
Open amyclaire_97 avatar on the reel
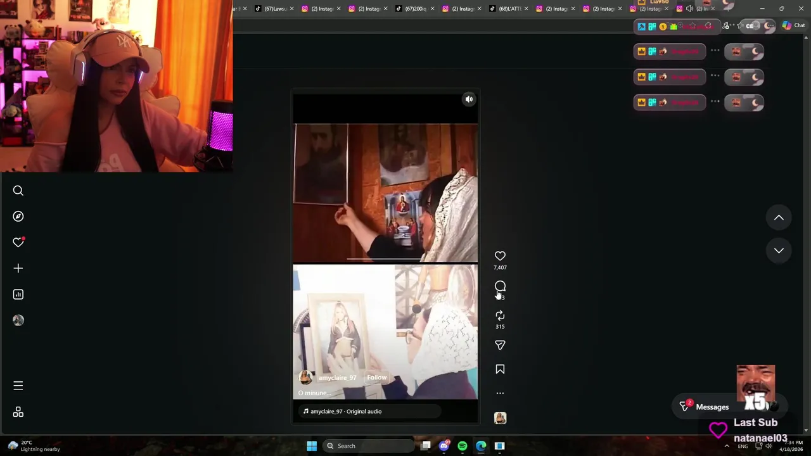pos(305,377)
